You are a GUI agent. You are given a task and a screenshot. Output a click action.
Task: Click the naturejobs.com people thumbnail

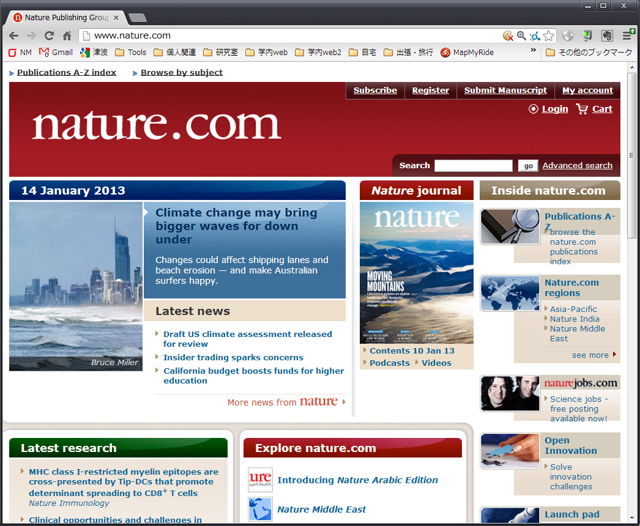[x=510, y=393]
